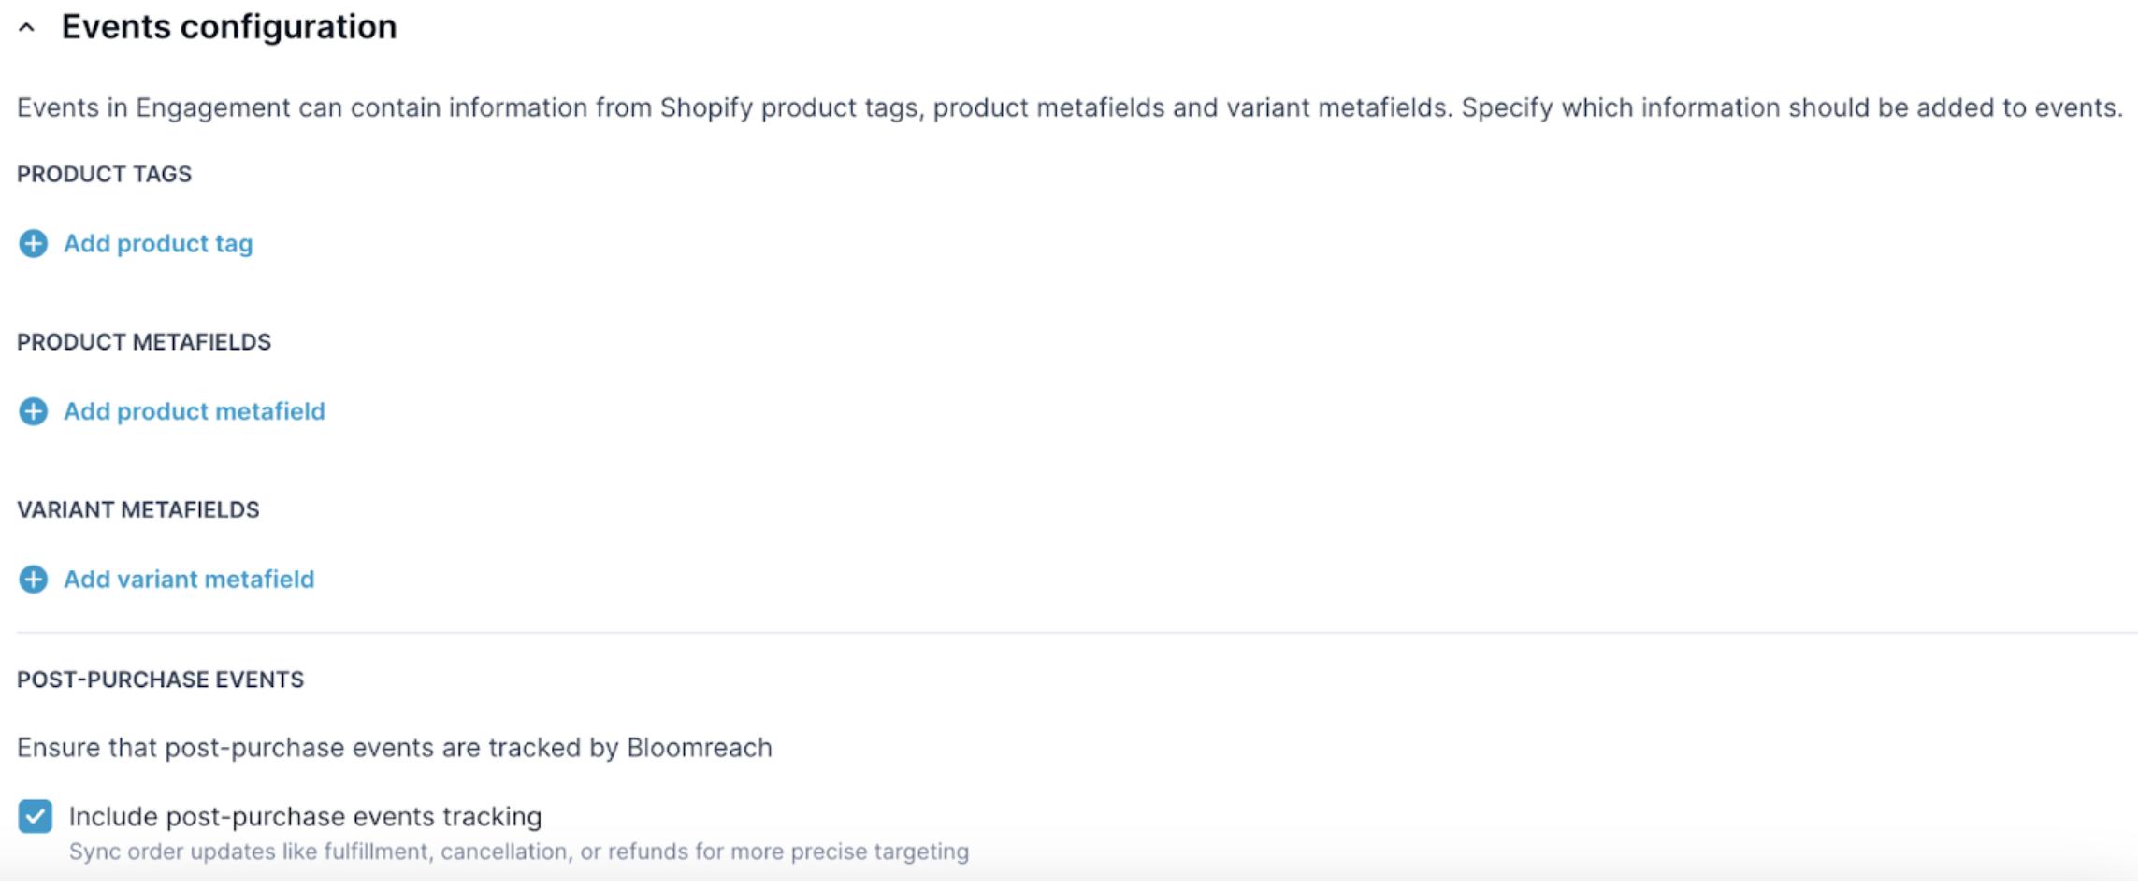This screenshot has height=888, width=2138.
Task: Click the plus icon for variant metafield
Action: pos(34,580)
